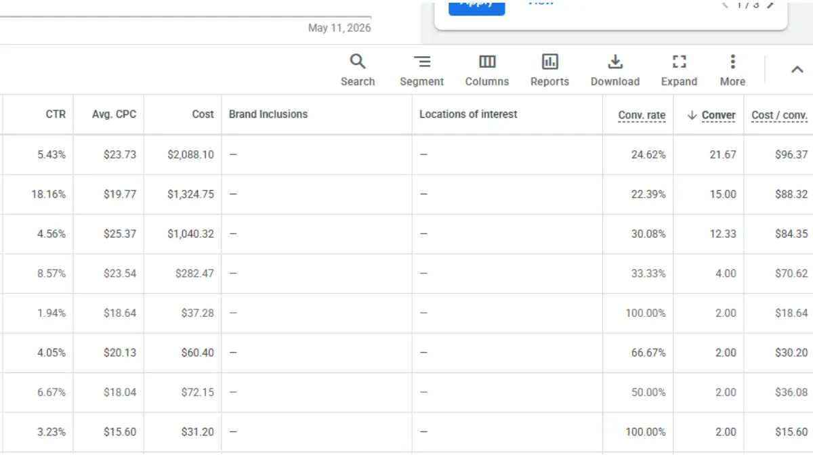Open the Reports option
This screenshot has height=457, width=813.
[549, 70]
